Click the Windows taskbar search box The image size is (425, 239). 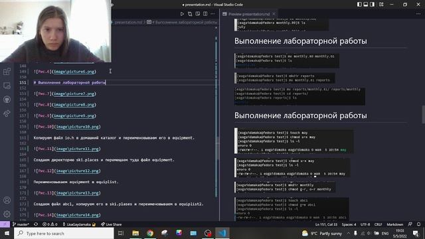pos(64,233)
